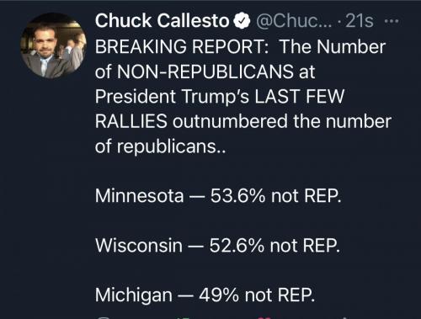Click the word Michigan

pos(134,295)
